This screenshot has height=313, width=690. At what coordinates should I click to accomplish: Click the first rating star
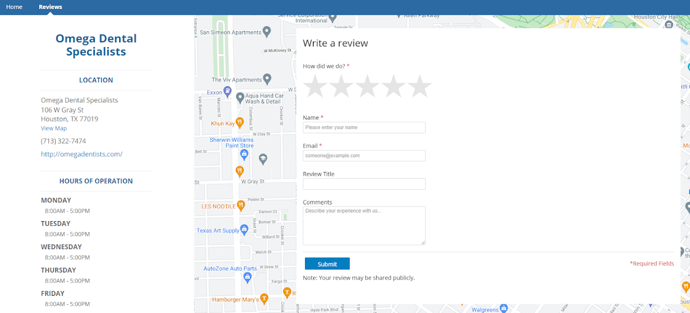pos(316,86)
